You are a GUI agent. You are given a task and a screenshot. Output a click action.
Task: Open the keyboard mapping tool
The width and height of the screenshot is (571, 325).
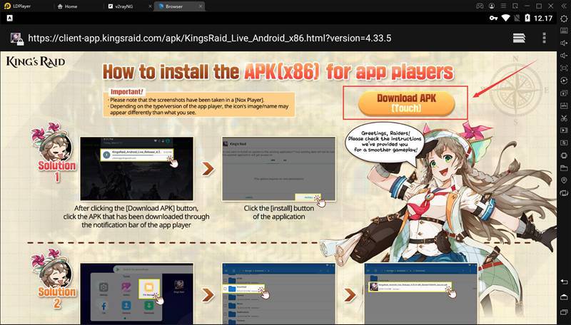tap(564, 31)
